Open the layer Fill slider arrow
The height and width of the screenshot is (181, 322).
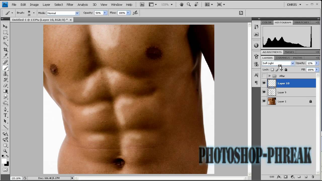pos(317,70)
